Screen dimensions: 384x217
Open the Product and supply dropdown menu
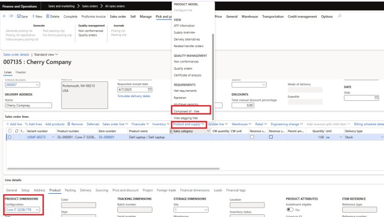188,124
